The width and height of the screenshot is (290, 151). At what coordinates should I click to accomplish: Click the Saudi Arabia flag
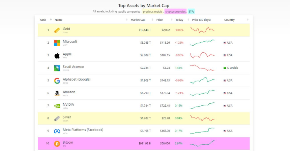coord(225,68)
